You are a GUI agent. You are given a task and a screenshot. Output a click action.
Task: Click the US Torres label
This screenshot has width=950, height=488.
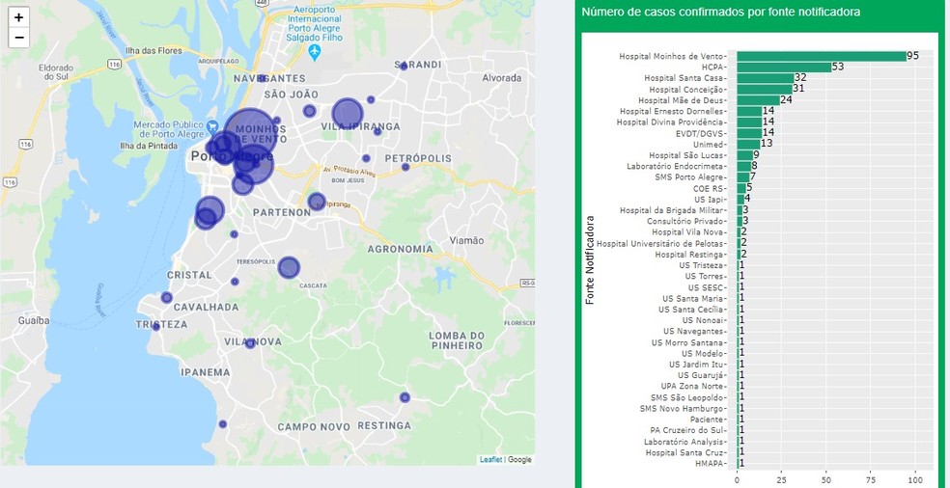[703, 276]
